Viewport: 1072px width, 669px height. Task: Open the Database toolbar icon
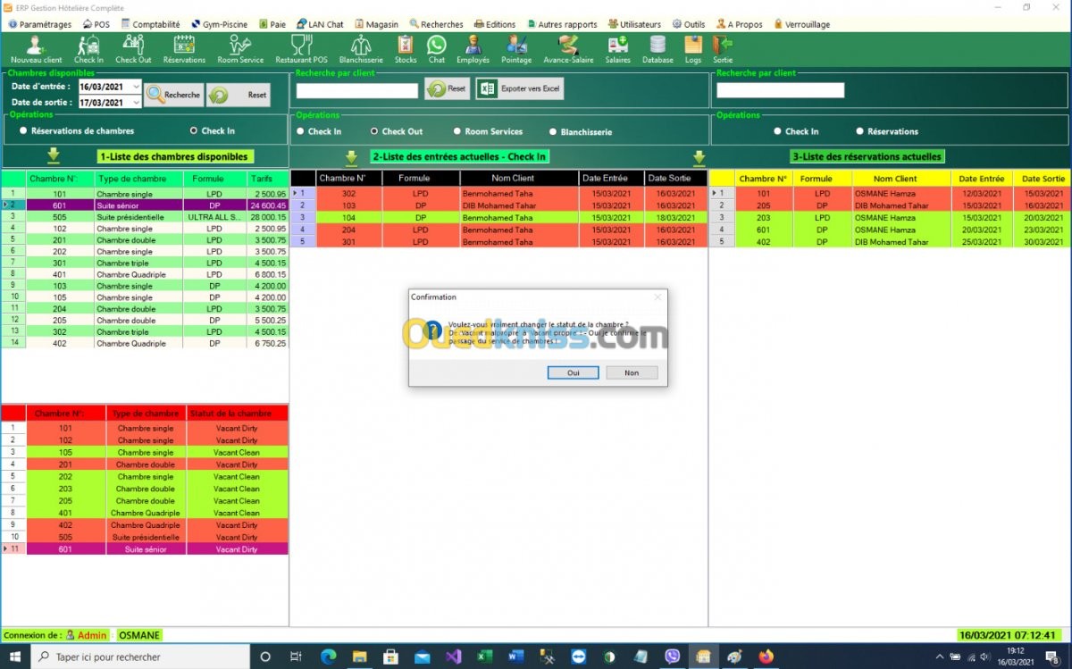pyautogui.click(x=657, y=49)
